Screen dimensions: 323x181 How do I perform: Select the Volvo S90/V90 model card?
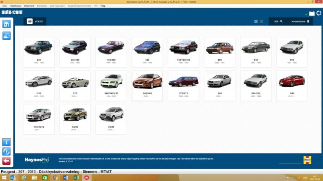[256, 86]
